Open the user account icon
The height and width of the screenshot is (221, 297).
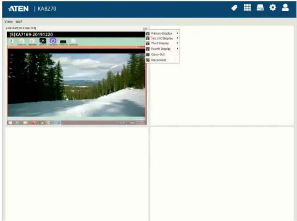285,8
